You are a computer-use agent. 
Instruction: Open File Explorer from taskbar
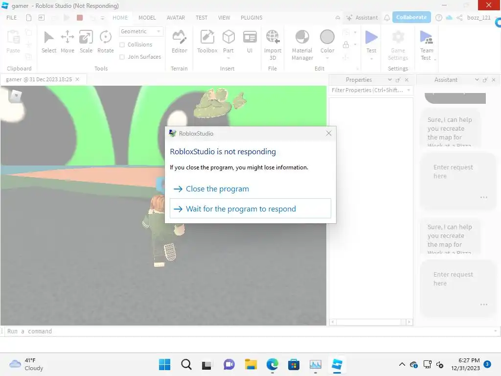(x=251, y=364)
